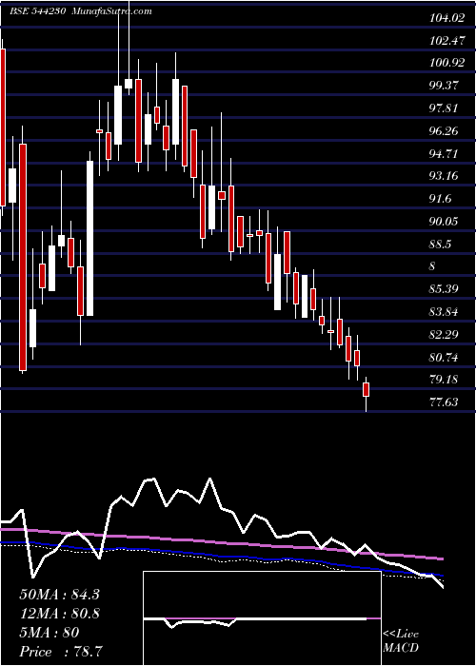Click the 97.81 price axis label
This screenshot has width=476, height=666.
click(446, 108)
